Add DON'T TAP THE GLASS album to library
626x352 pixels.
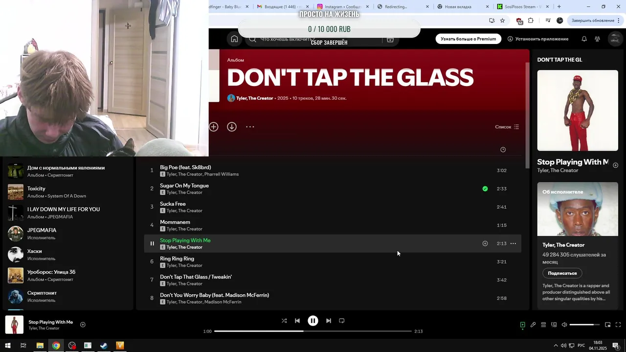(214, 127)
